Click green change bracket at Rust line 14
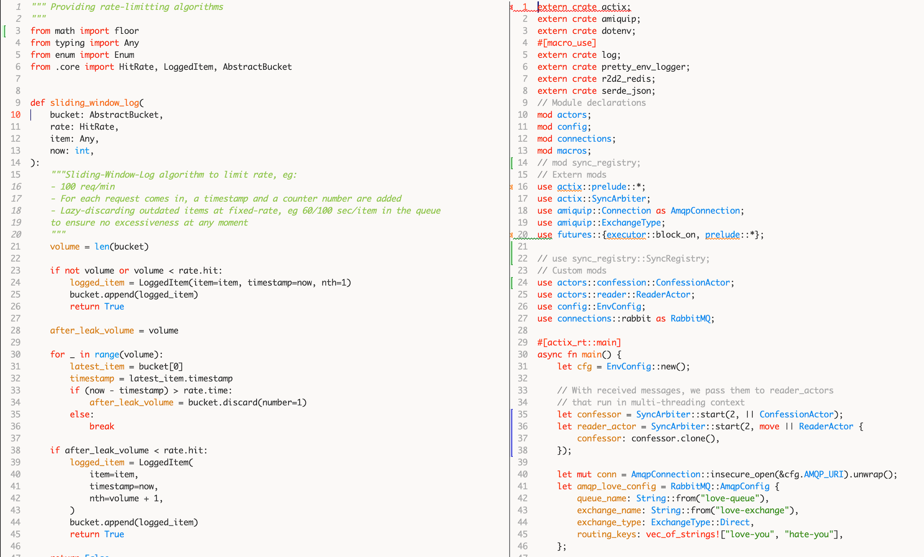This screenshot has width=924, height=557. [512, 163]
